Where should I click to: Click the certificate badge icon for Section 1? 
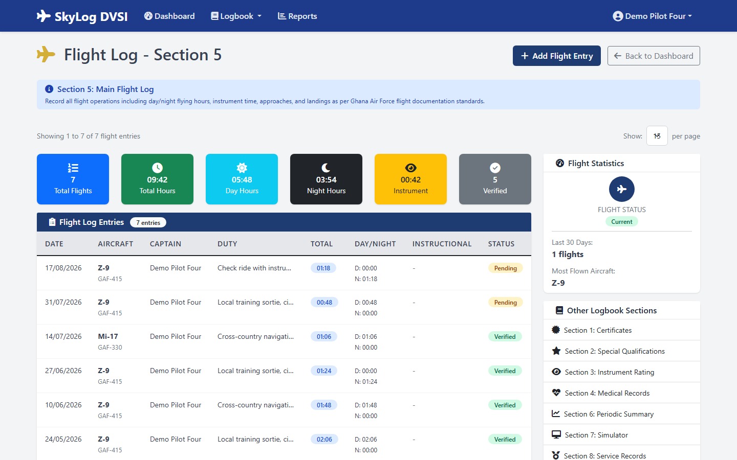(x=556, y=330)
